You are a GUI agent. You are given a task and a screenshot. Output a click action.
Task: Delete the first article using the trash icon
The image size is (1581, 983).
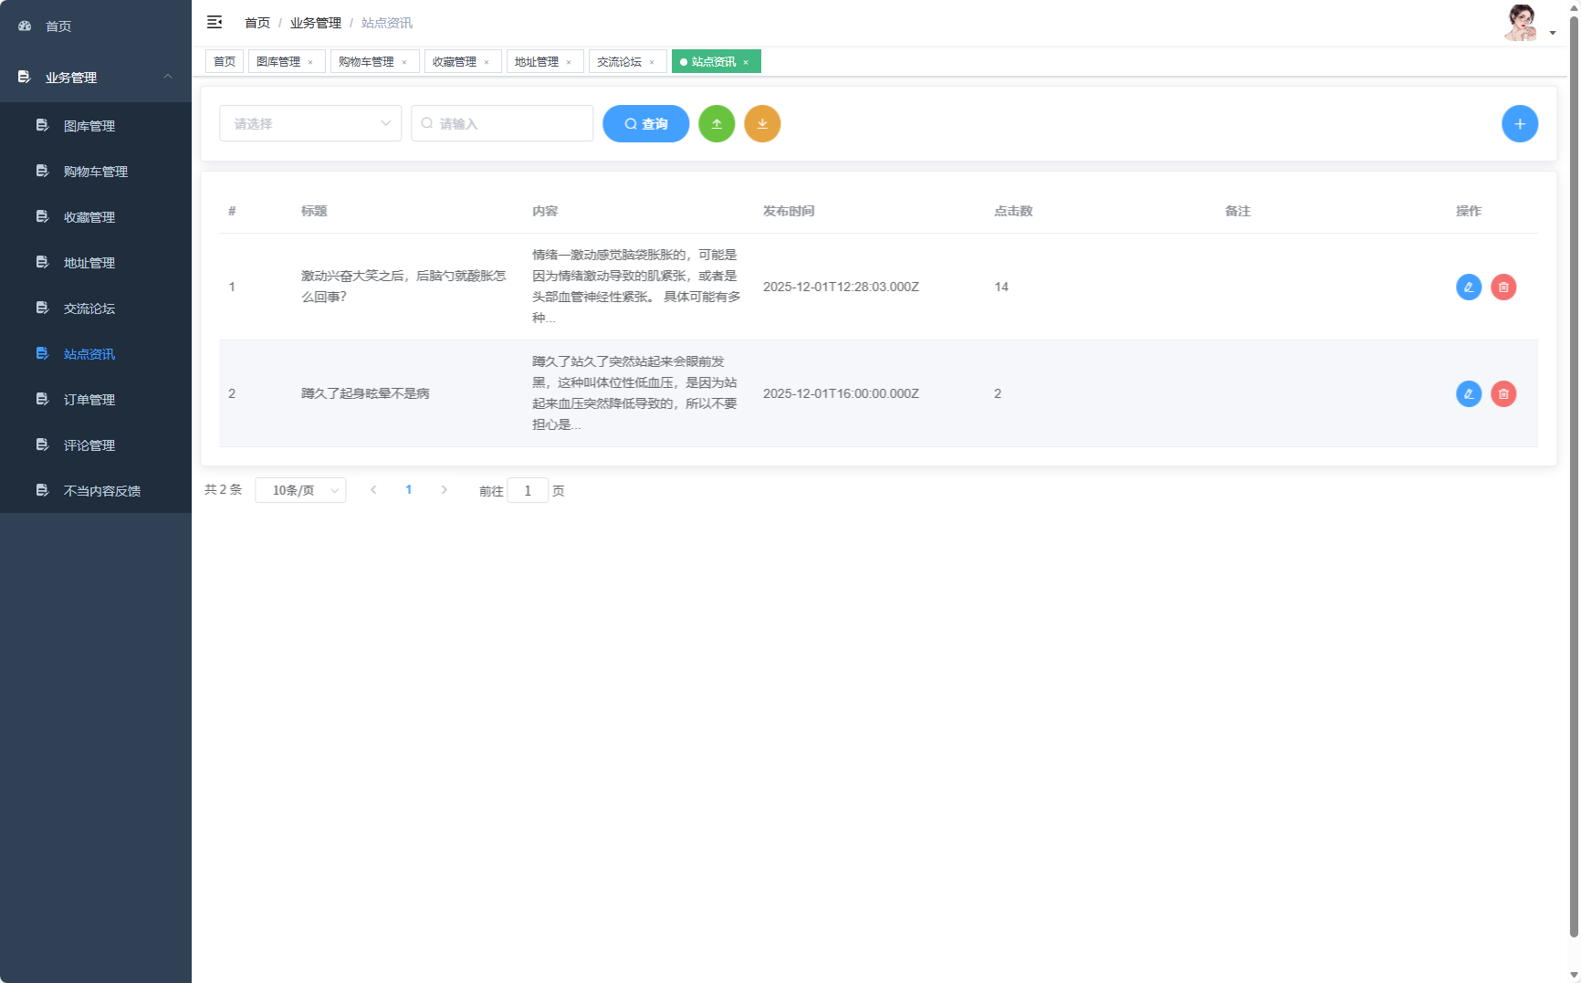1503,287
